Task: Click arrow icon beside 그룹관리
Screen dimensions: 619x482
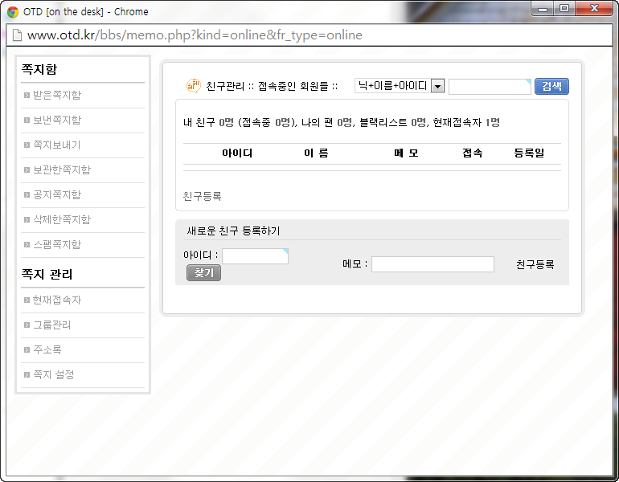Action: (x=27, y=325)
